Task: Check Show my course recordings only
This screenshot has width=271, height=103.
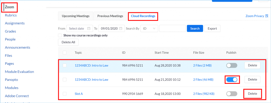Action: tap(60, 35)
